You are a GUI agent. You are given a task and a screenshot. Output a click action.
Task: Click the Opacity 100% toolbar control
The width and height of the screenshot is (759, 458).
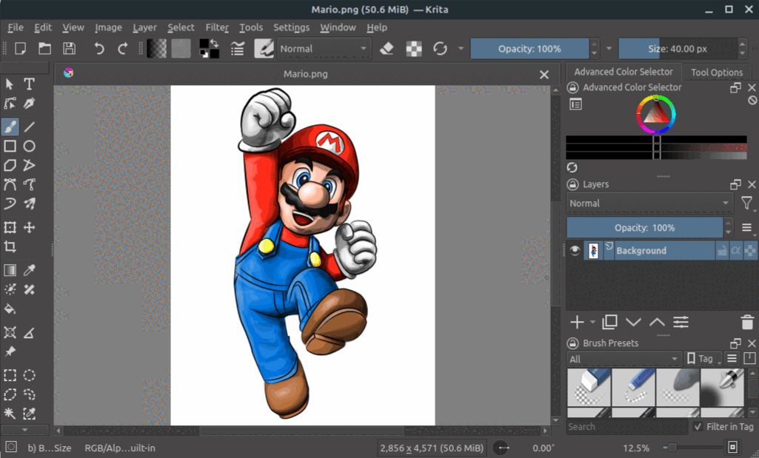tap(530, 48)
